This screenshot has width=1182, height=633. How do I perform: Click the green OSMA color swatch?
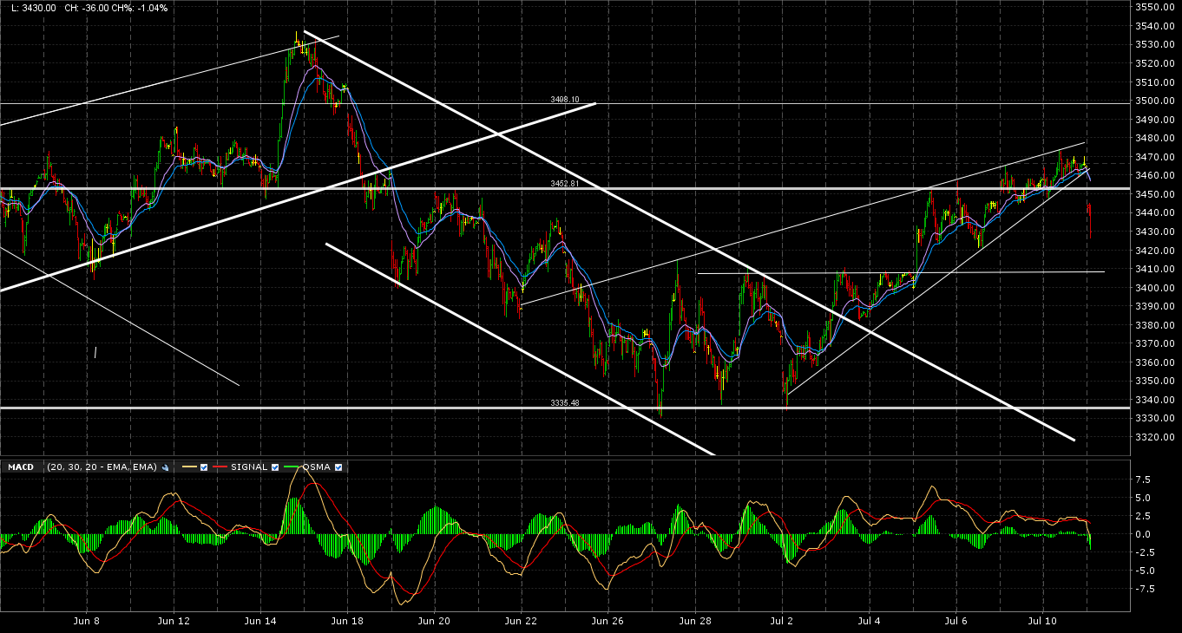(x=292, y=467)
